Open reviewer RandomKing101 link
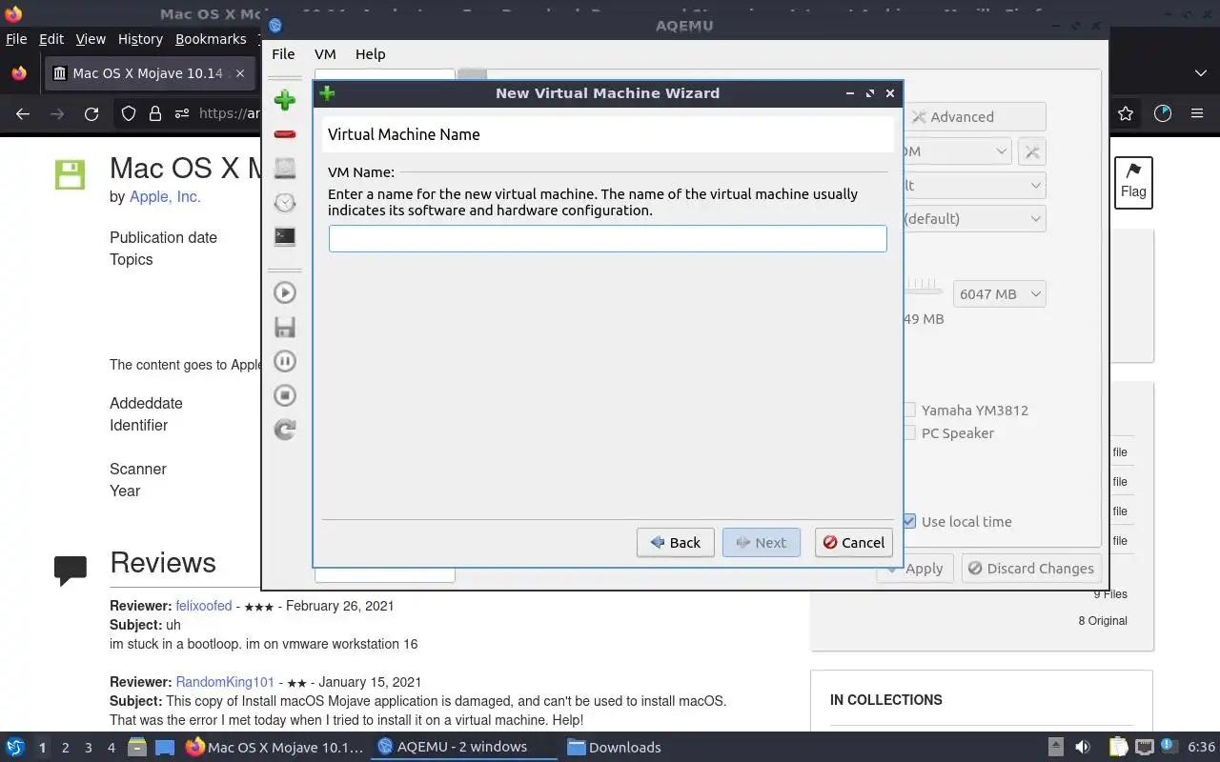 point(225,682)
